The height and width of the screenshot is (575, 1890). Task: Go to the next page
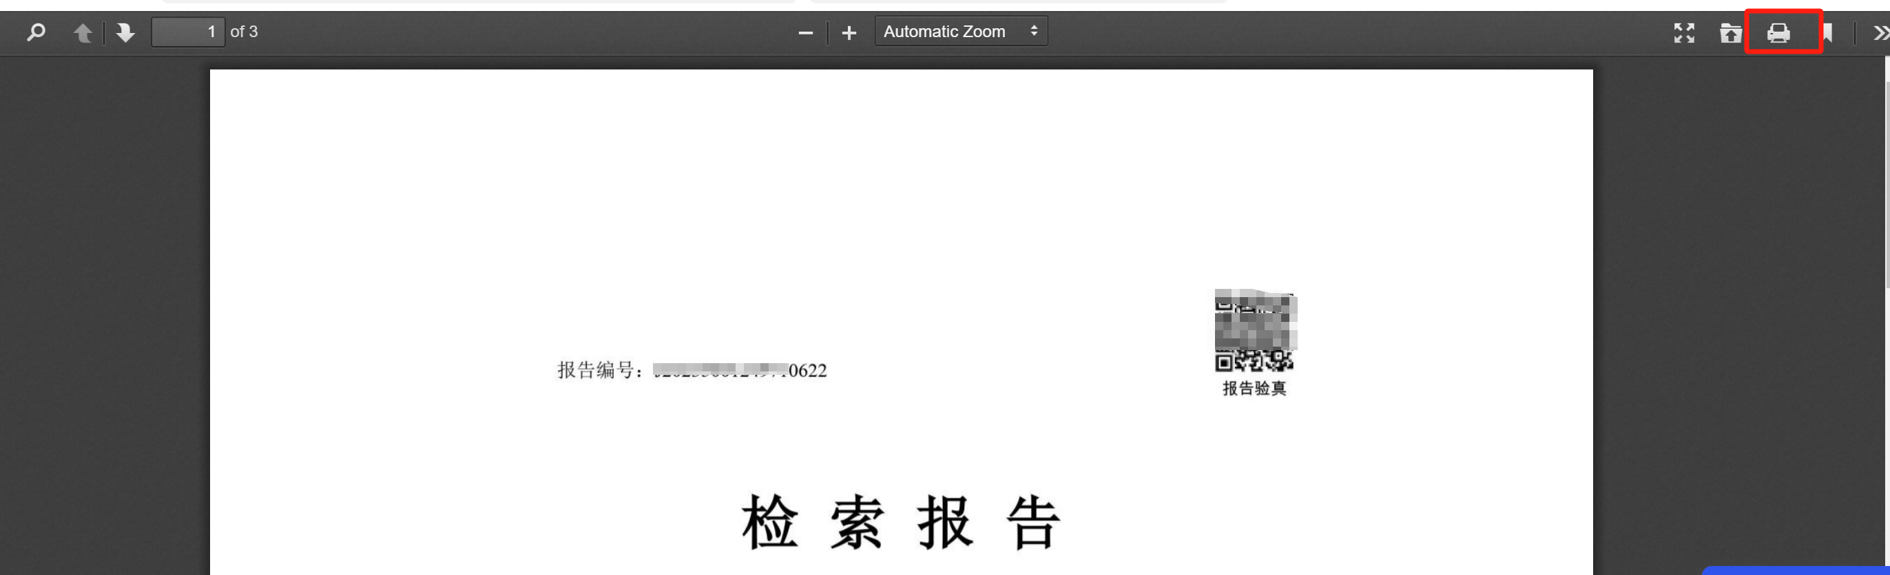coord(125,32)
